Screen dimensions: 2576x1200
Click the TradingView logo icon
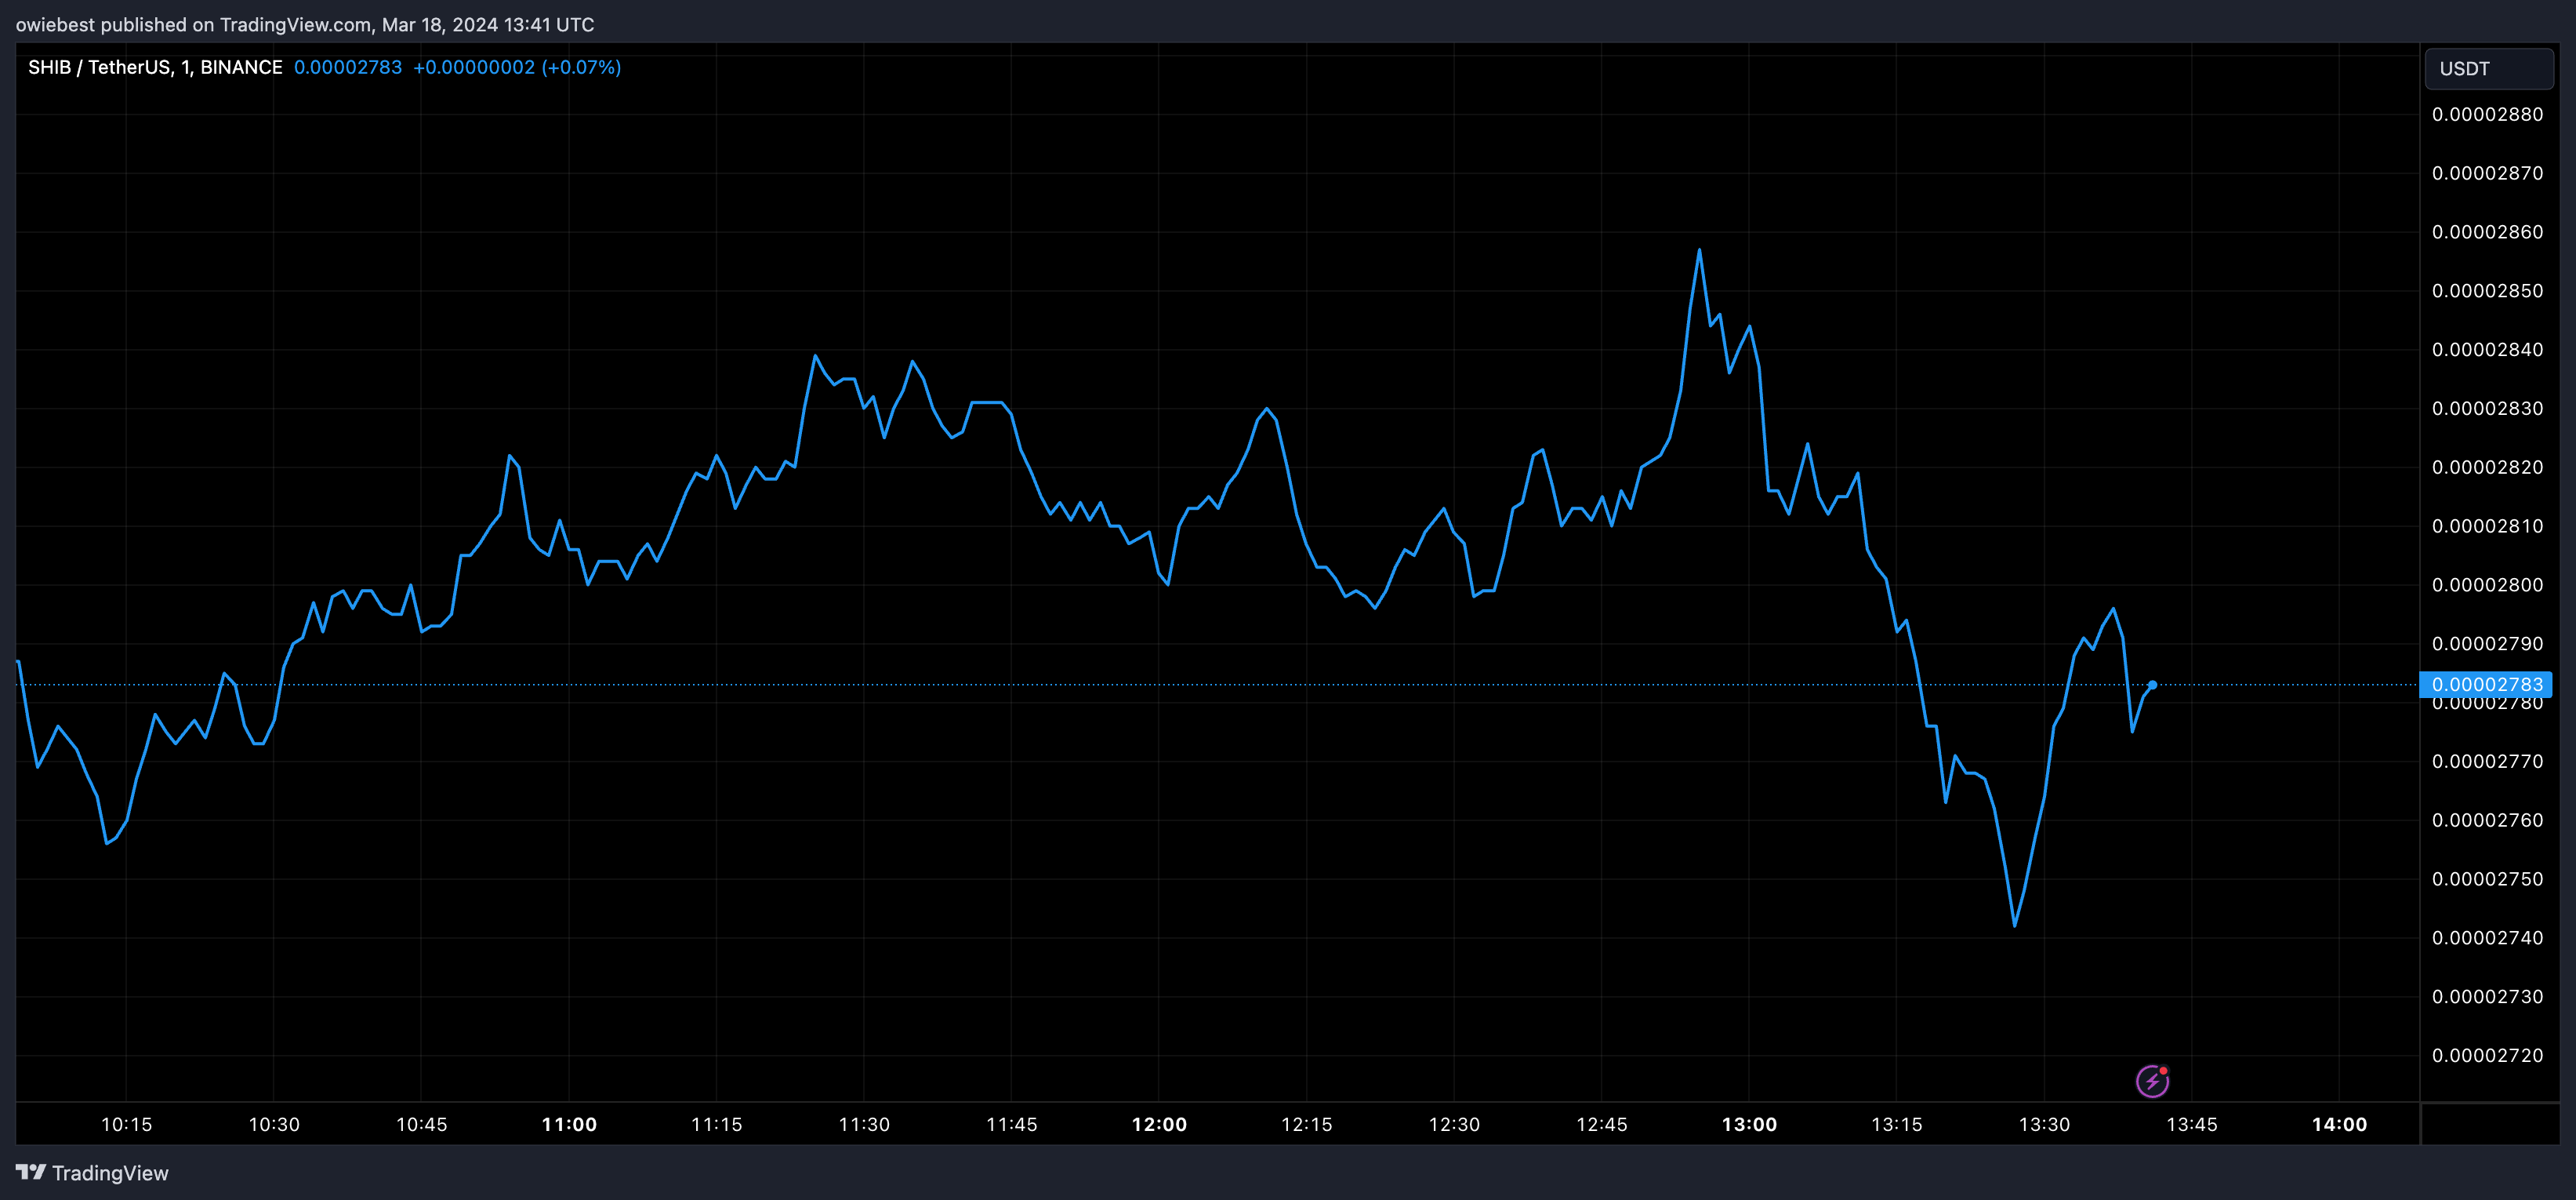pyautogui.click(x=31, y=1172)
